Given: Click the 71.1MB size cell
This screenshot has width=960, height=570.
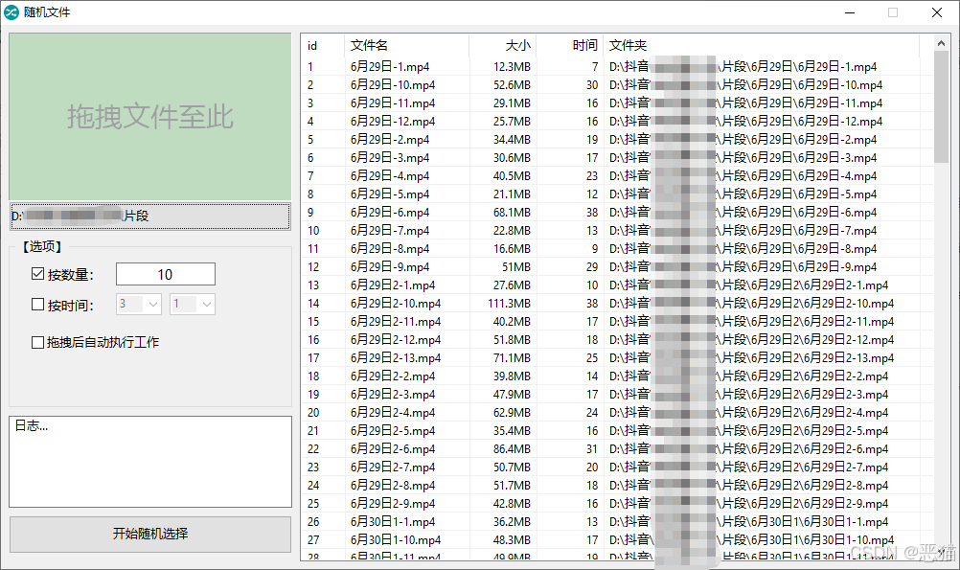Looking at the screenshot, I should pyautogui.click(x=512, y=358).
